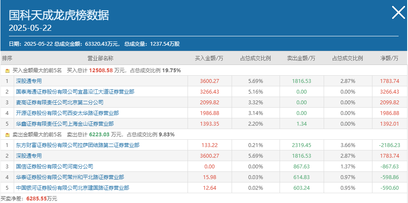The width and height of the screenshot is (408, 203).
Task: Click the 国科天成龙虎榜数据 title
Action: 59,15
